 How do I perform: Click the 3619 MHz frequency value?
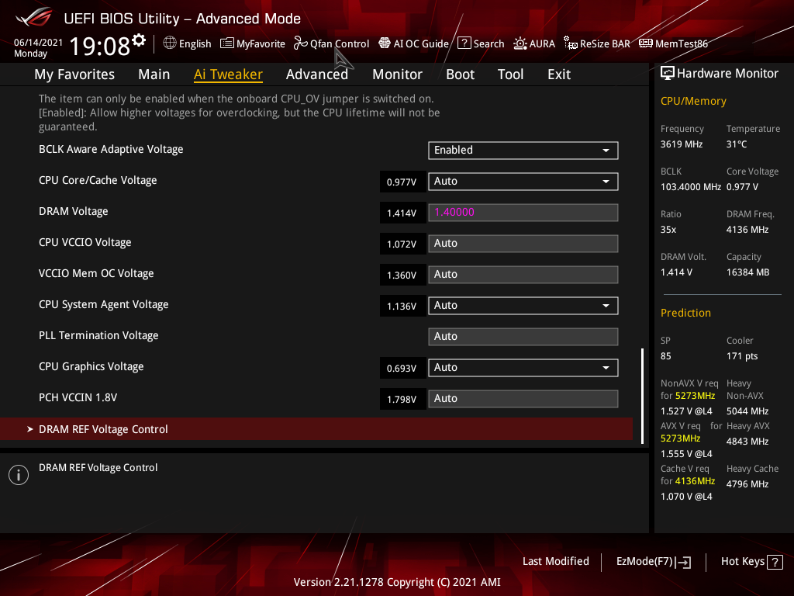[682, 144]
